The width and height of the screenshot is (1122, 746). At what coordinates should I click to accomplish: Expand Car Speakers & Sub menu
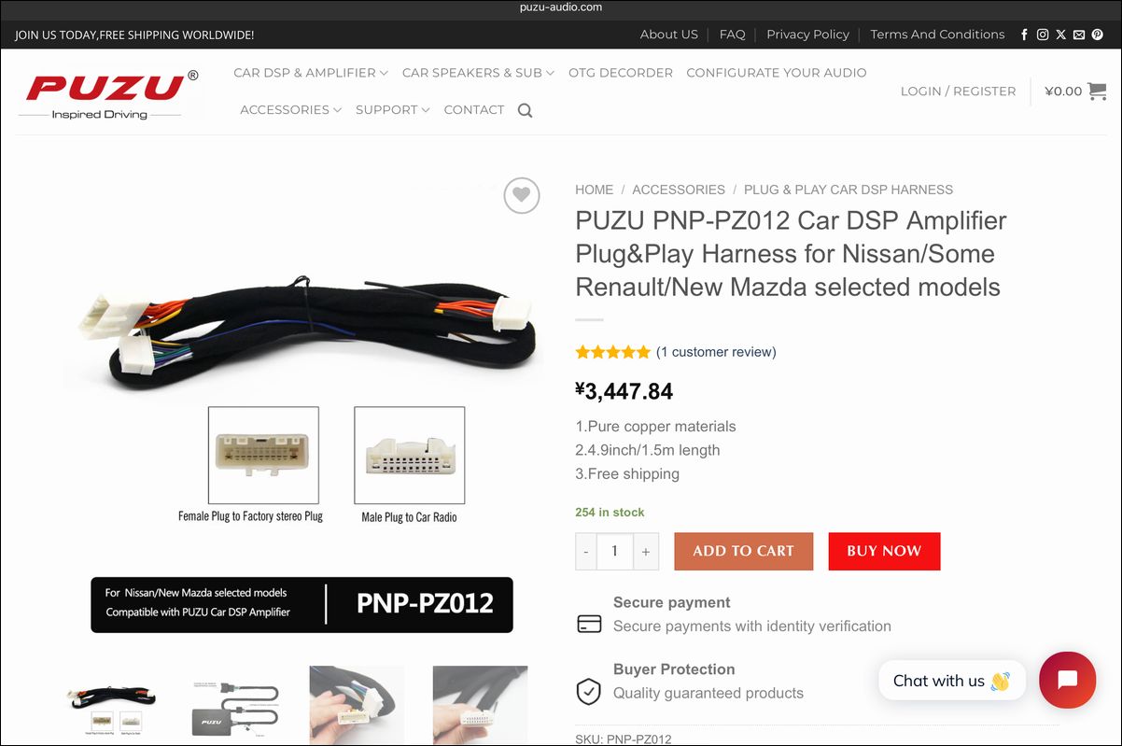[x=478, y=73]
